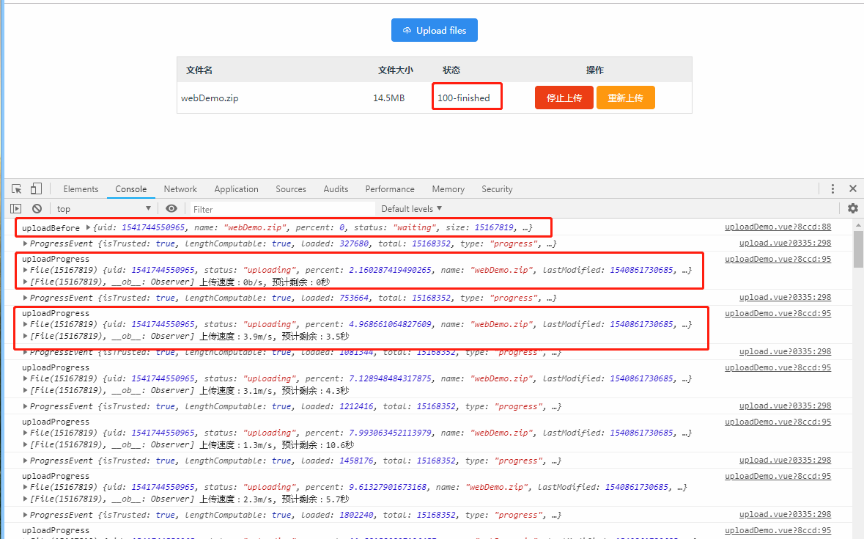Viewport: 864px width, 539px height.
Task: Toggle the device toolbar icon
Action: (36, 189)
